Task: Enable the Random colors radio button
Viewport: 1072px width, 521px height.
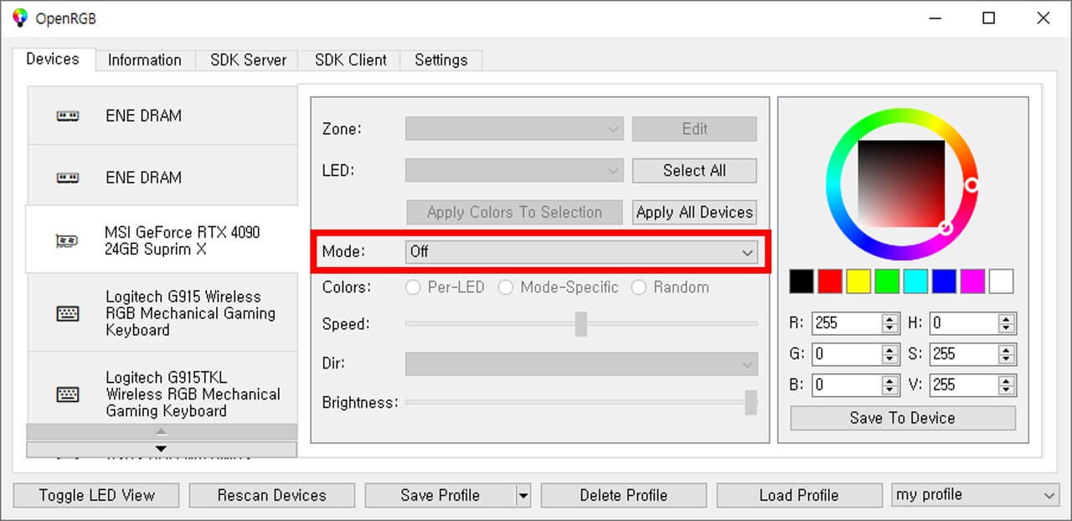Action: coord(639,287)
